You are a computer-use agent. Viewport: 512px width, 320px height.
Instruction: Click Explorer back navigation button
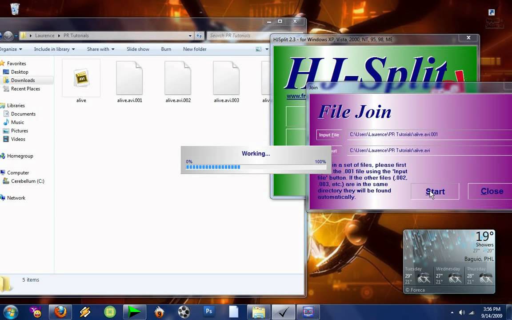click(x=1, y=36)
